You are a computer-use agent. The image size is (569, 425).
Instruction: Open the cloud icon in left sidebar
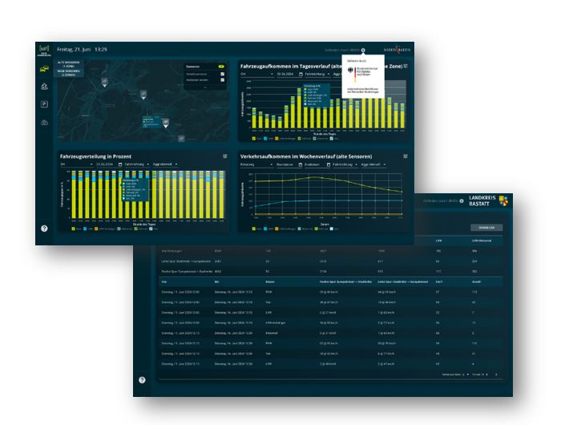coord(43,121)
